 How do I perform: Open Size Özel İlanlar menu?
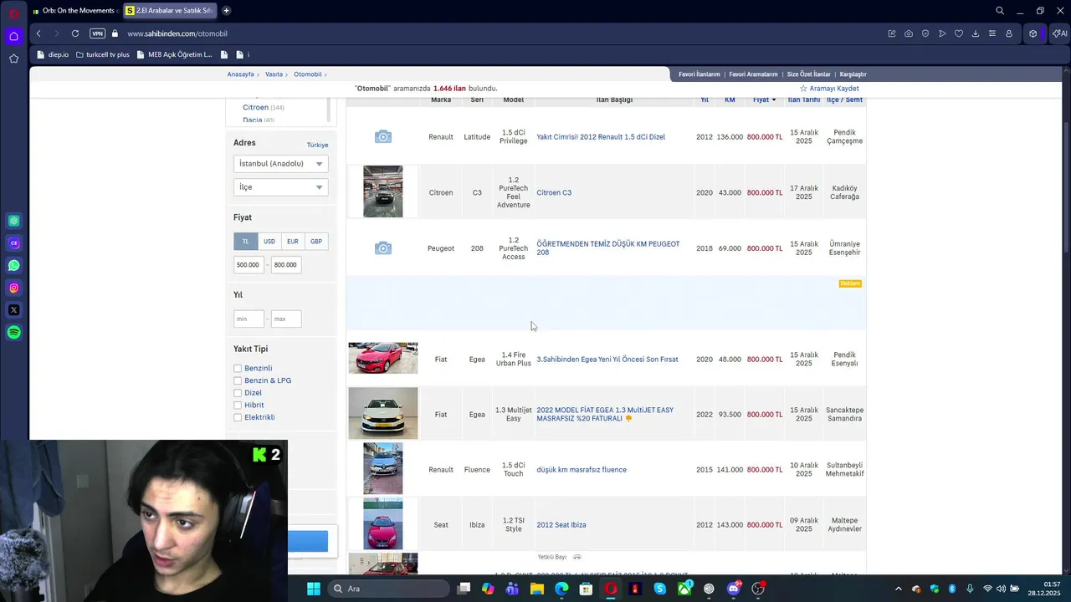808,74
